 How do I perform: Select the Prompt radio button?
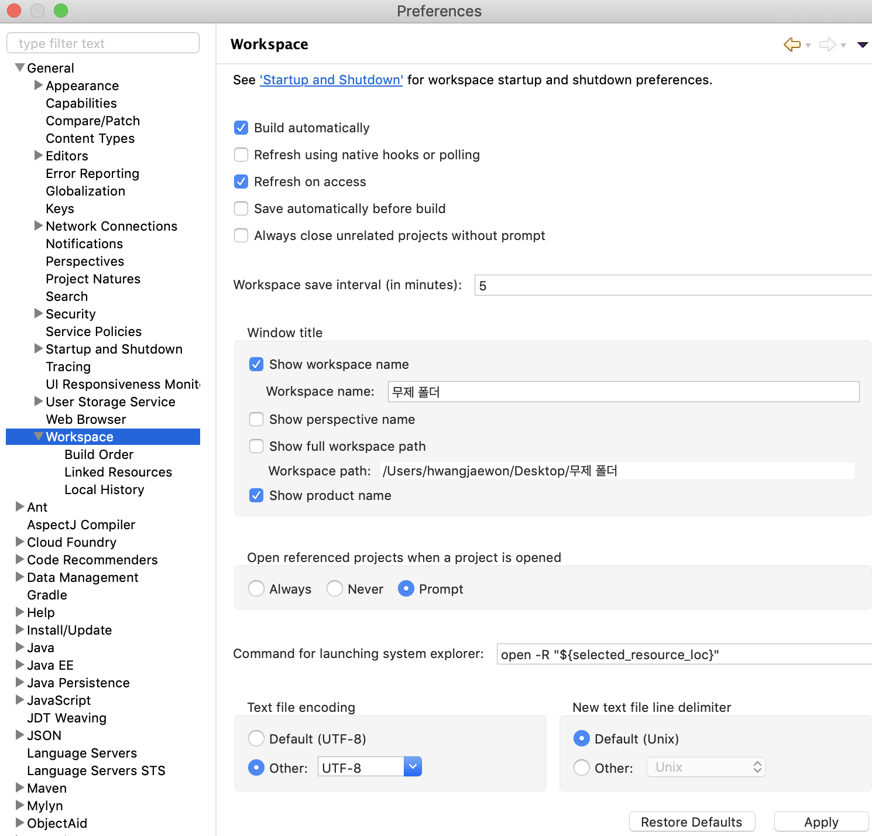pos(406,588)
